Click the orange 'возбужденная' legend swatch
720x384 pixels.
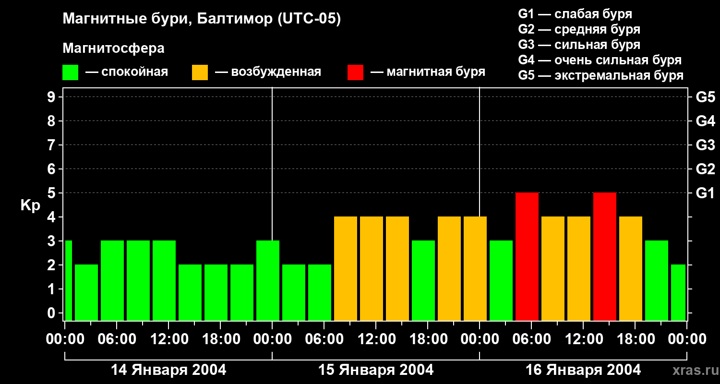[x=200, y=72]
